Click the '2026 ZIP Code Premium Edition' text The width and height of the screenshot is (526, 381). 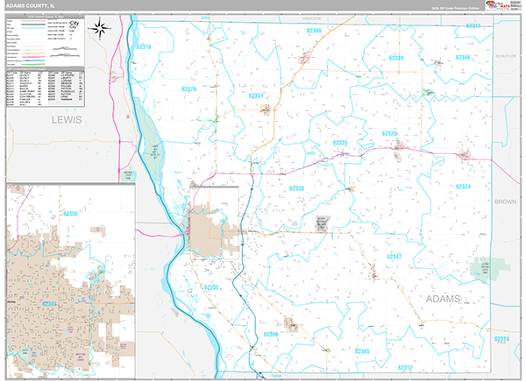click(456, 8)
